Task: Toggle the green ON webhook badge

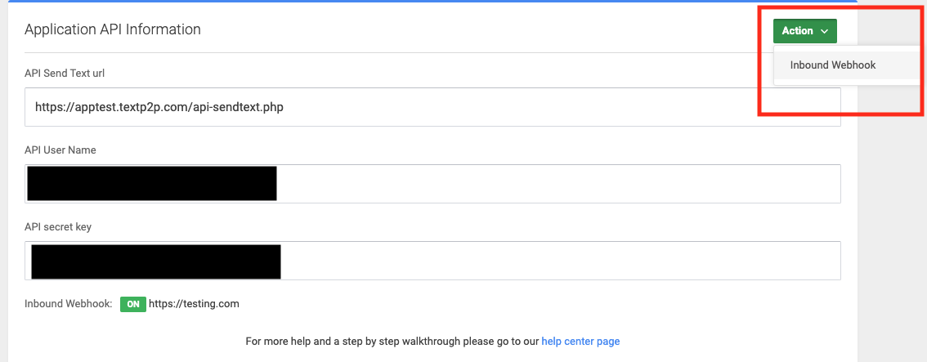Action: (133, 304)
